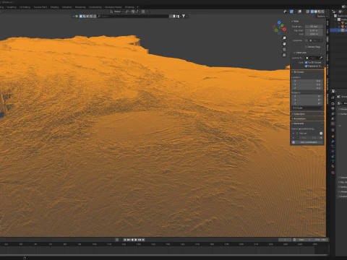The height and width of the screenshot is (260, 347).
Task: Click the filter funnel icon
Action: pos(184,16)
